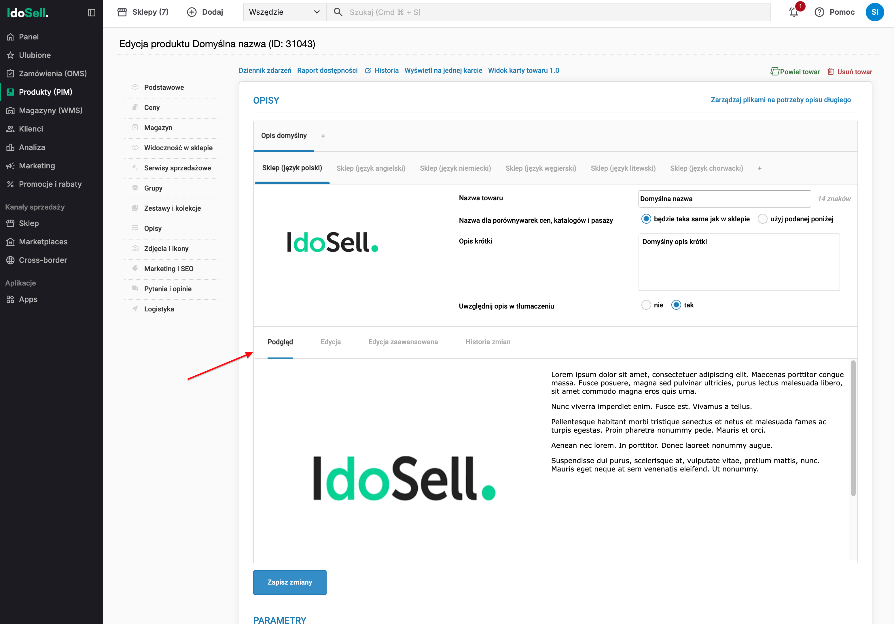The width and height of the screenshot is (894, 624).
Task: Open the Wszędzie search scope dropdown
Action: (x=284, y=12)
